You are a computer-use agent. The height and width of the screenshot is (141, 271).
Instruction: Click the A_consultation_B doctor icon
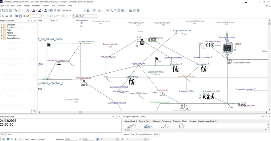[x=131, y=81]
